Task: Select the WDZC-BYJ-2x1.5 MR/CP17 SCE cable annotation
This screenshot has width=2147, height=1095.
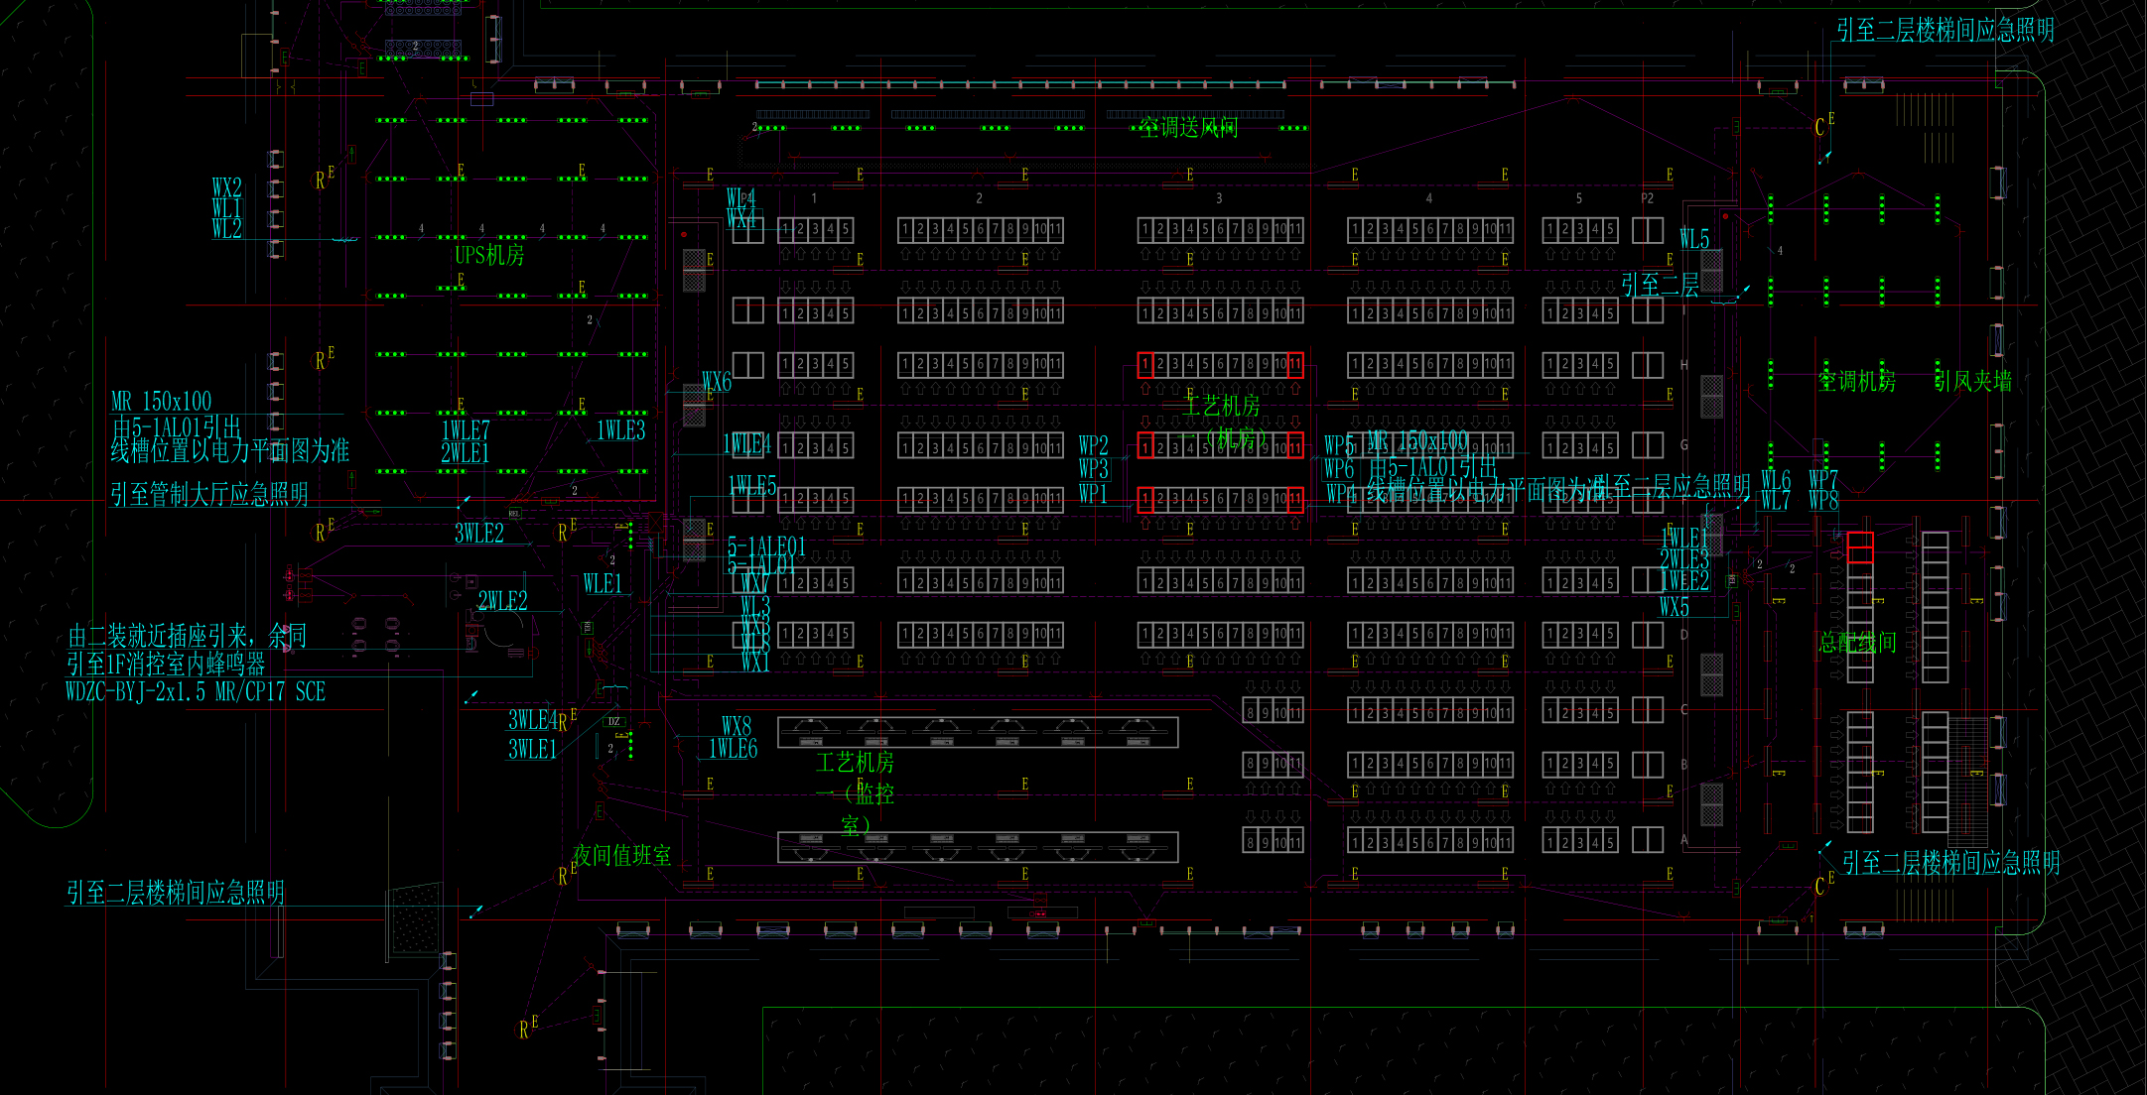Action: (x=196, y=692)
